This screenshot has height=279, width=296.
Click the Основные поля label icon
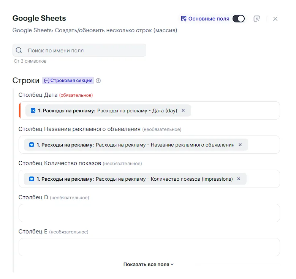click(x=184, y=19)
